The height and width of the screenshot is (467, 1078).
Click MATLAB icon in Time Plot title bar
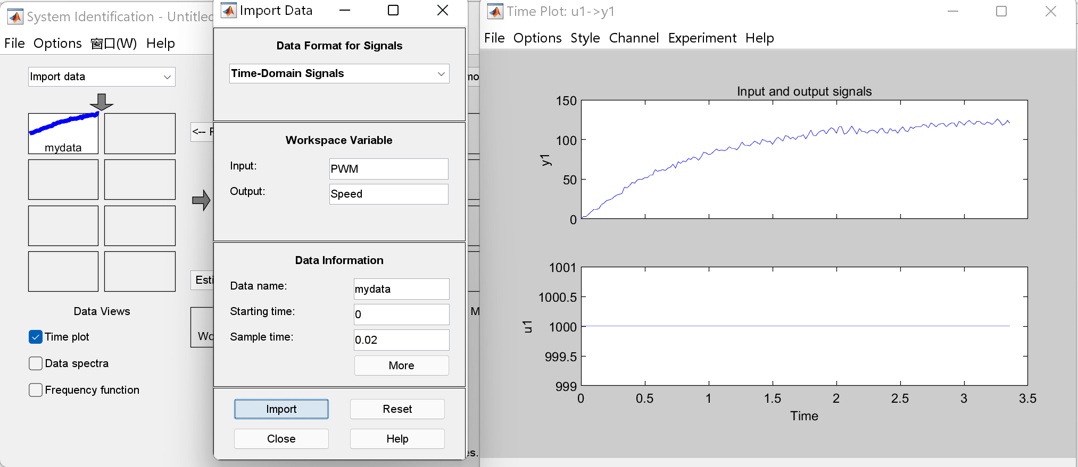[495, 11]
